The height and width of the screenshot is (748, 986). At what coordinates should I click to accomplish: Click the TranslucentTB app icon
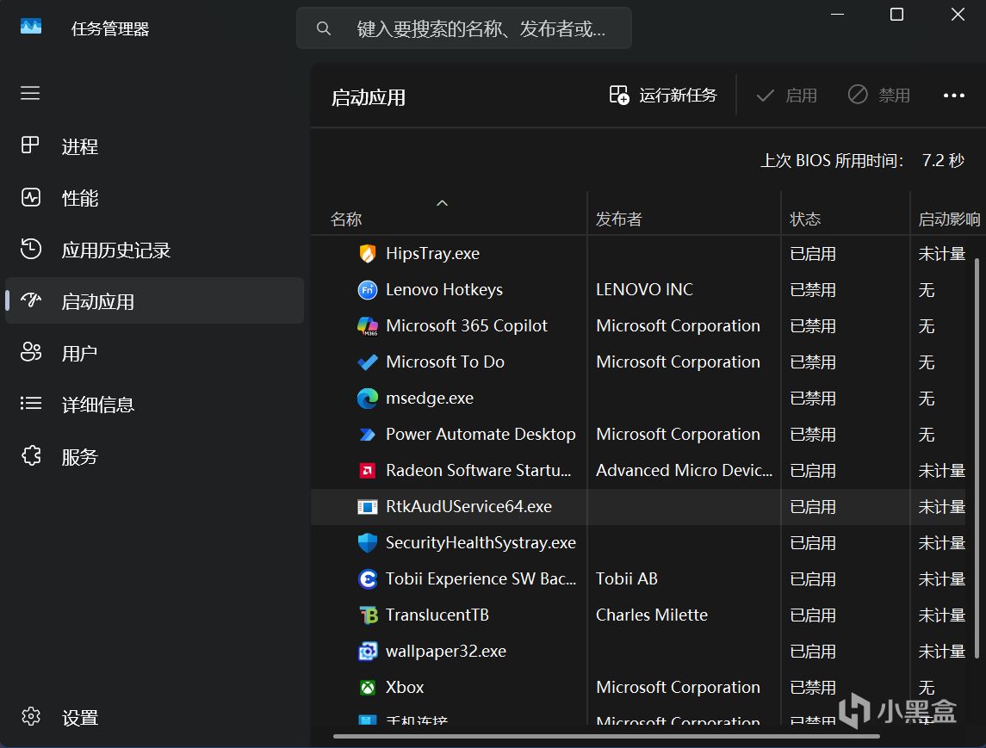[x=368, y=615]
